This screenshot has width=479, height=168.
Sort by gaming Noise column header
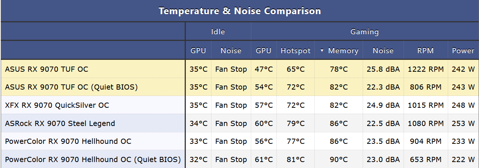(x=383, y=51)
